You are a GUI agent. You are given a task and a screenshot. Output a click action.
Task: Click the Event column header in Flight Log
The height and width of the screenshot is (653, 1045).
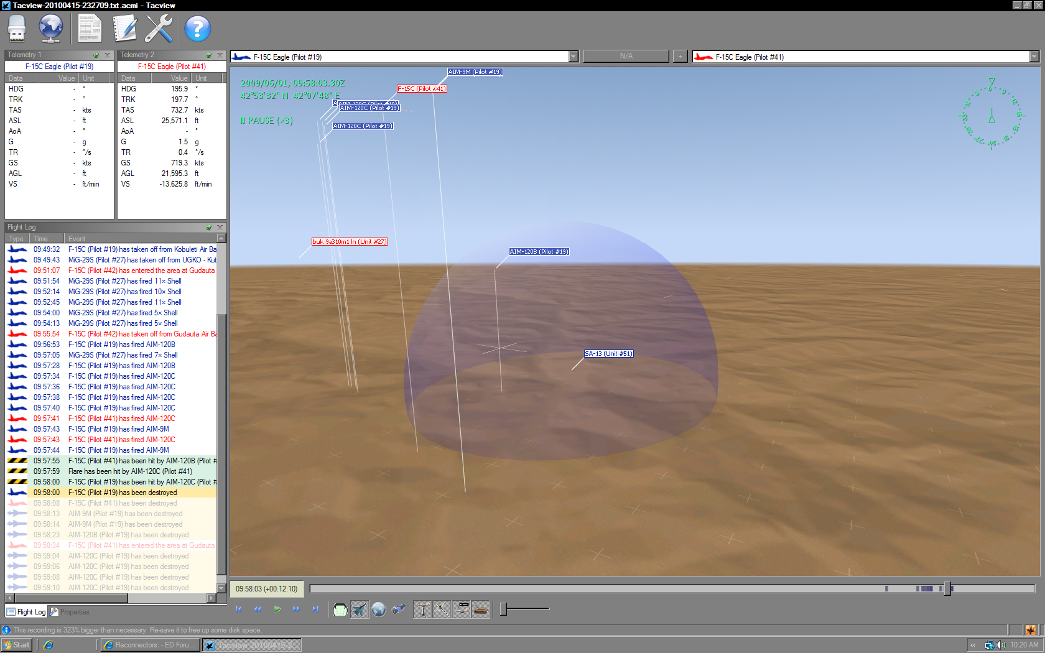tap(141, 239)
